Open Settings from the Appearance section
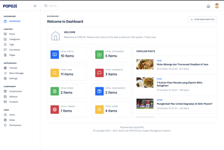The width and height of the screenshot is (224, 150). [x=13, y=78]
